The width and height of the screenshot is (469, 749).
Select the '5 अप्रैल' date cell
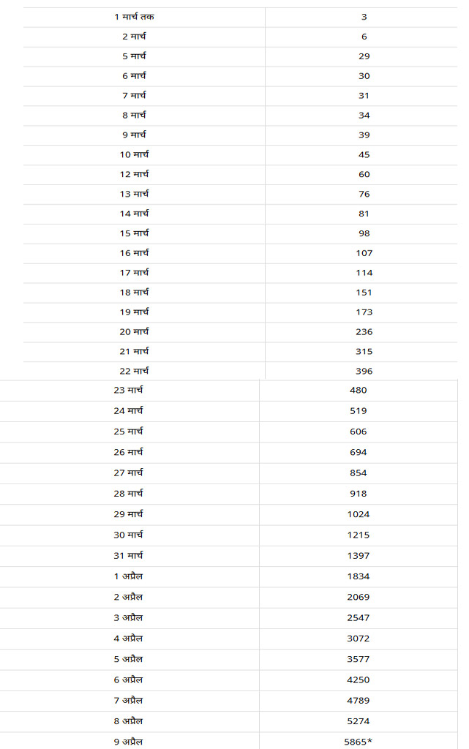coord(129,659)
